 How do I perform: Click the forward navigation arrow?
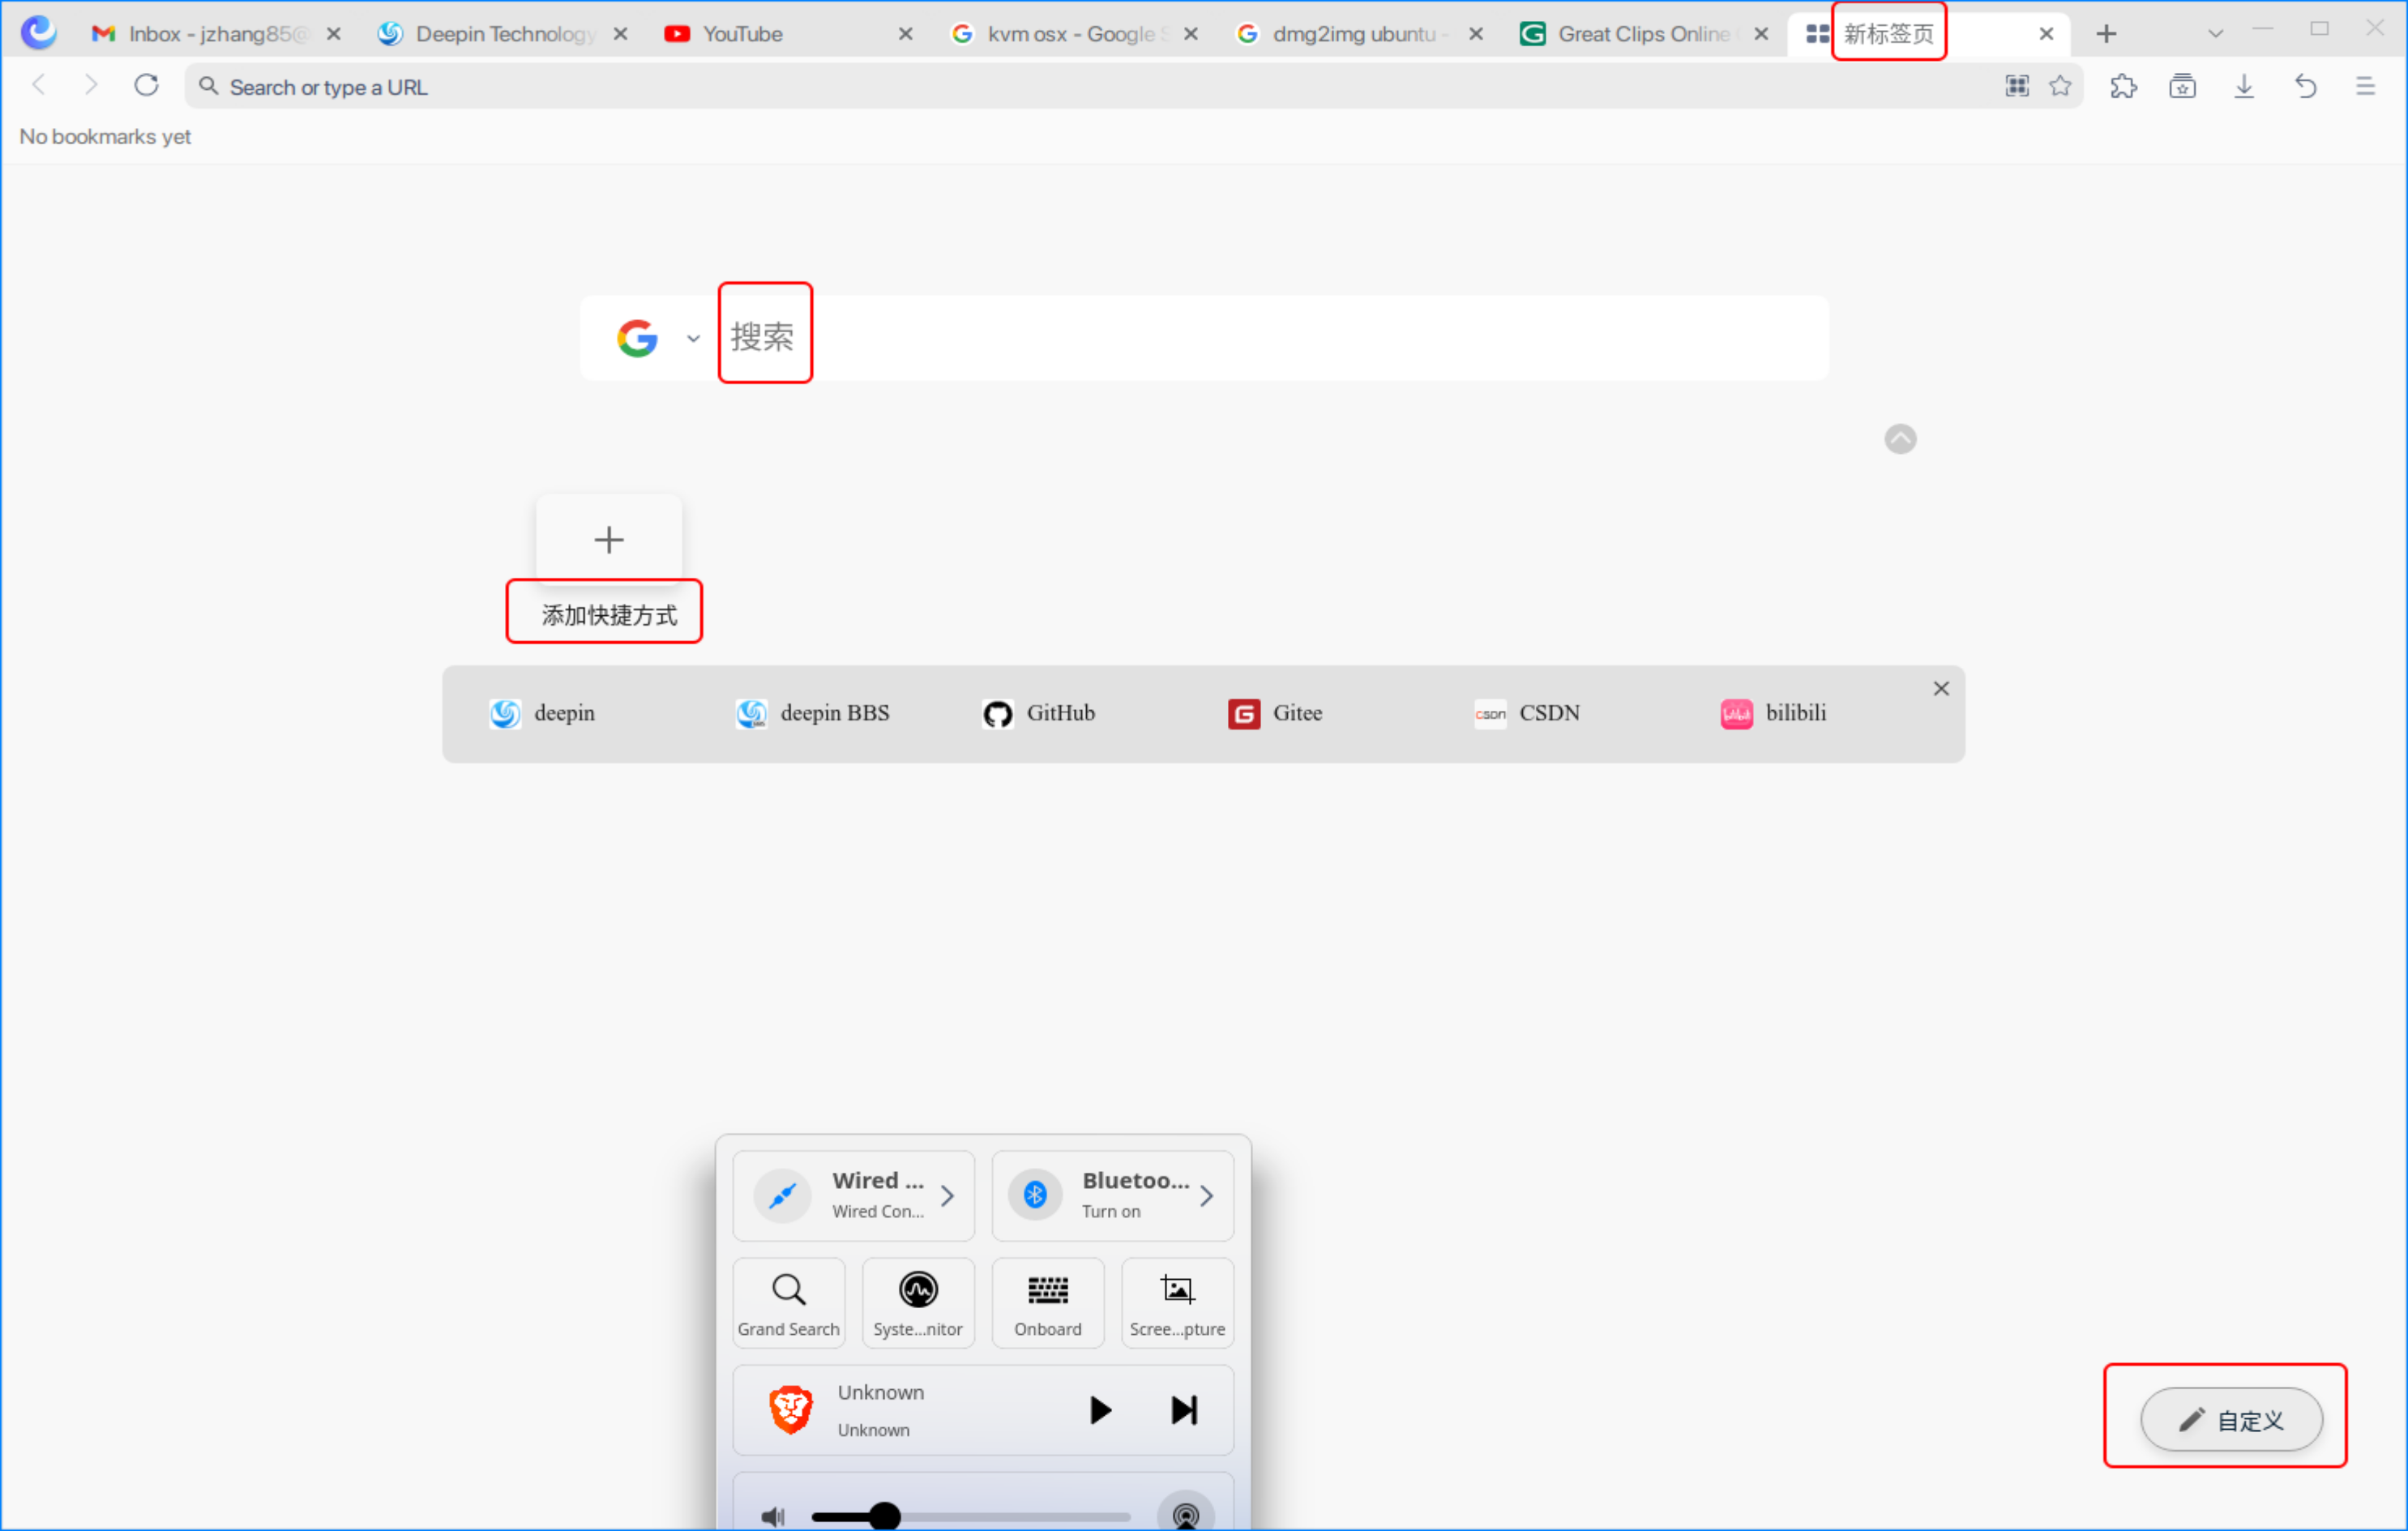[x=91, y=86]
